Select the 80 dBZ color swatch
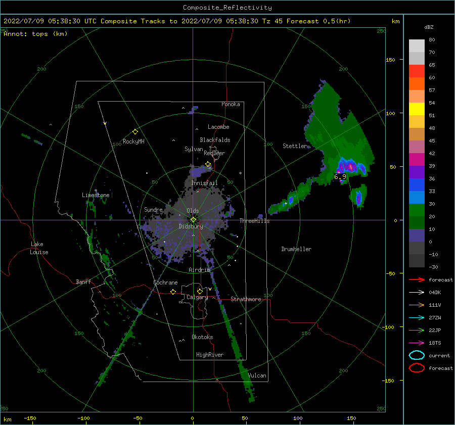 (x=417, y=45)
